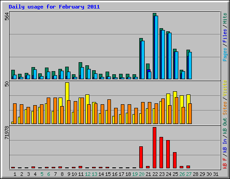Click the hits bar for day 27
230x179 pixels.
coord(187,64)
